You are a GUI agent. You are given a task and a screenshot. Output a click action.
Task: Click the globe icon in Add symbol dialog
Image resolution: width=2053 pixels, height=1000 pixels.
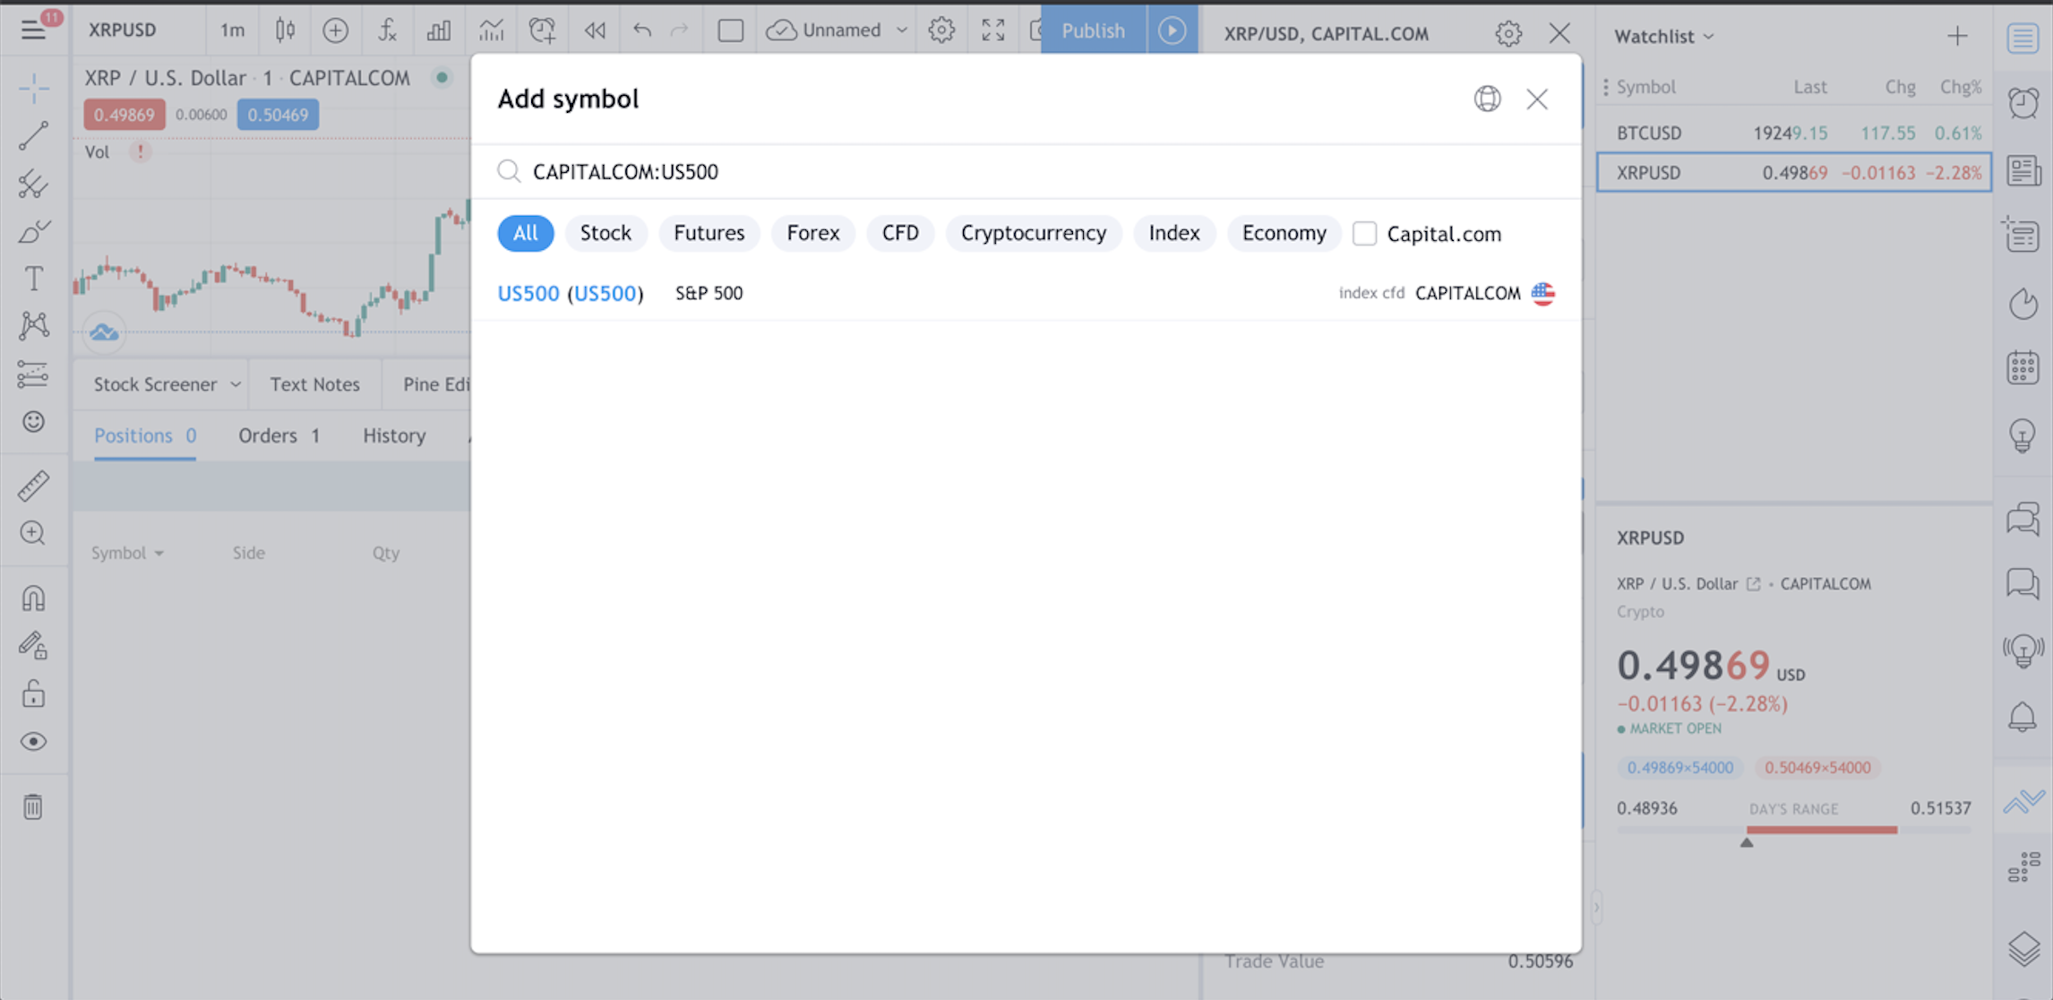coord(1487,99)
